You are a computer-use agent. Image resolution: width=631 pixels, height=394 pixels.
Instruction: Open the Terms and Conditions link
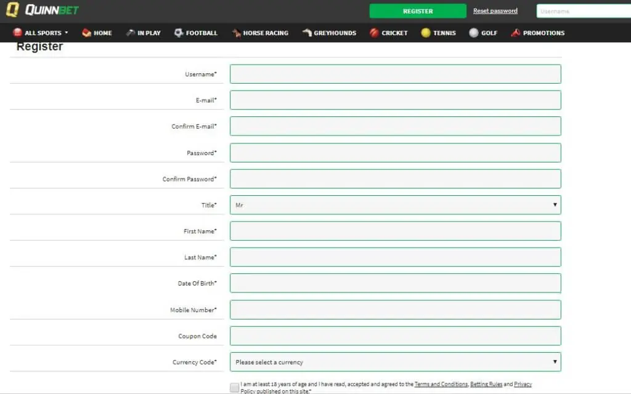click(441, 384)
